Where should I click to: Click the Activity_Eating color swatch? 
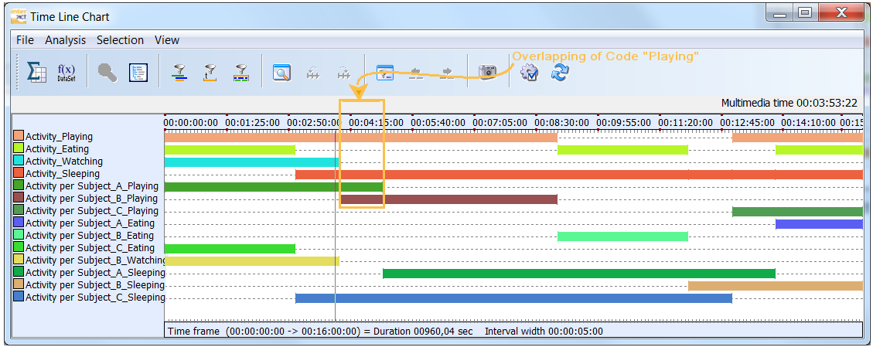coord(19,148)
